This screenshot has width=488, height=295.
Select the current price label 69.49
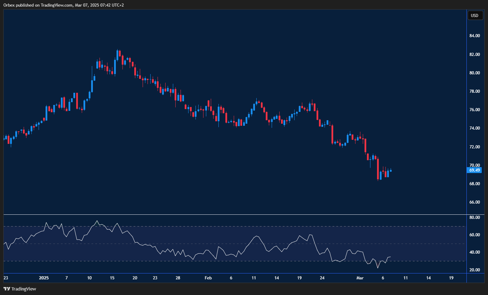(x=474, y=170)
